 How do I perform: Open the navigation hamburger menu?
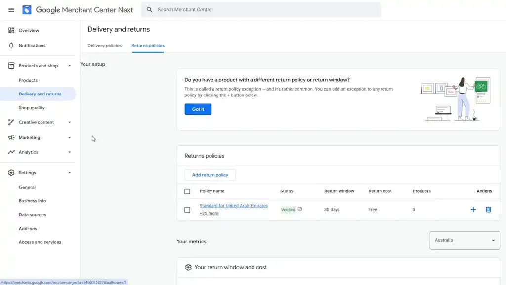11,9
